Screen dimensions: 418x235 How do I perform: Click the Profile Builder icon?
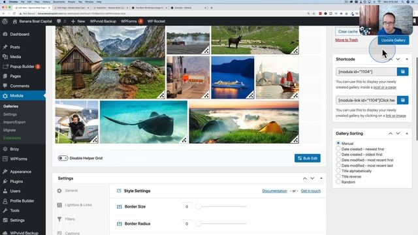click(x=5, y=201)
